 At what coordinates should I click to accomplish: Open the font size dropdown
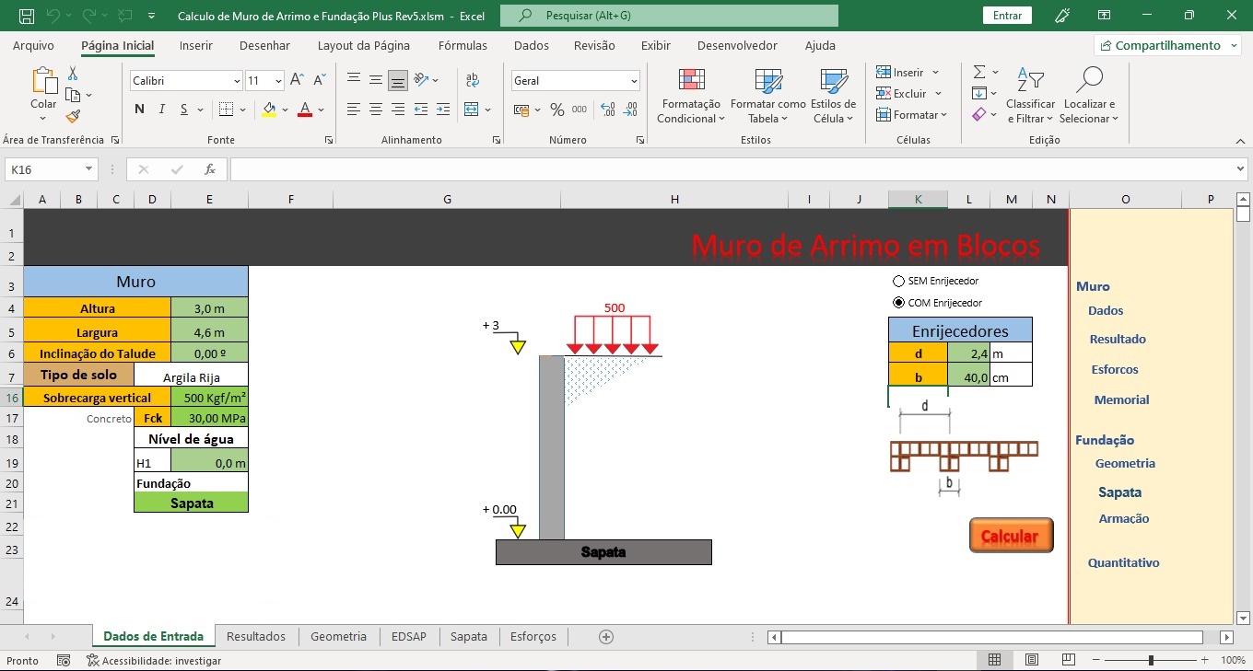pyautogui.click(x=277, y=81)
